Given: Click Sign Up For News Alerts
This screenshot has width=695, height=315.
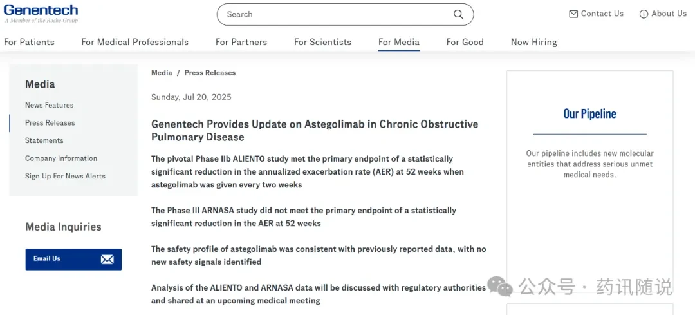Looking at the screenshot, I should coord(65,176).
